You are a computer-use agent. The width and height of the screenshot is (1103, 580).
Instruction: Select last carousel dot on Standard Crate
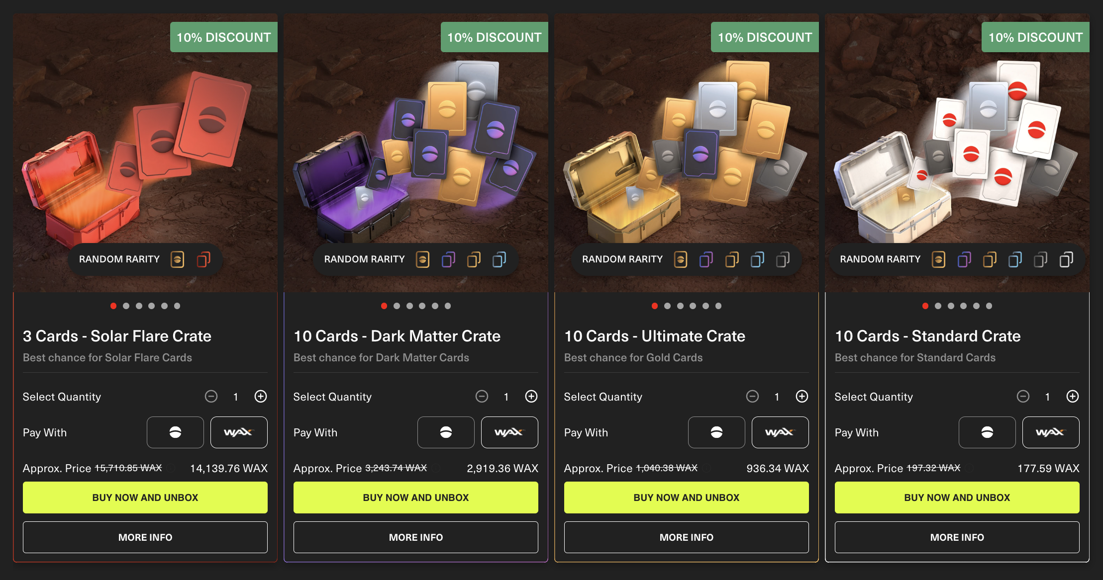click(989, 306)
